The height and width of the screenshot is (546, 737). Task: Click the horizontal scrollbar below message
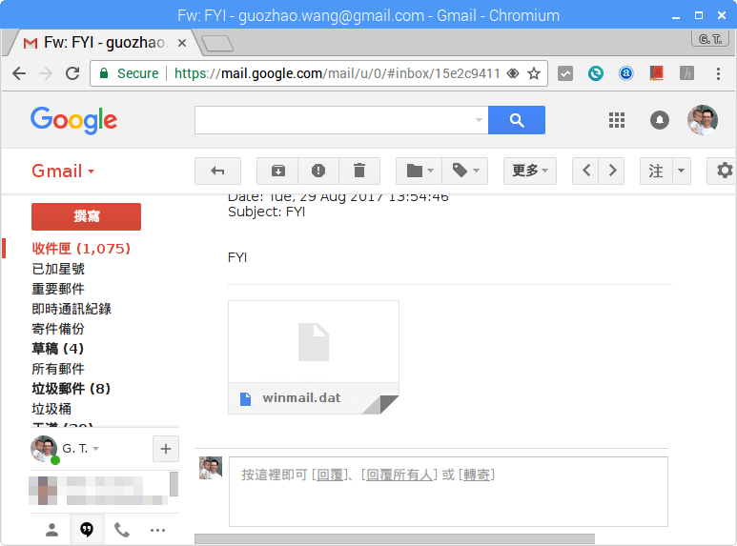point(395,538)
